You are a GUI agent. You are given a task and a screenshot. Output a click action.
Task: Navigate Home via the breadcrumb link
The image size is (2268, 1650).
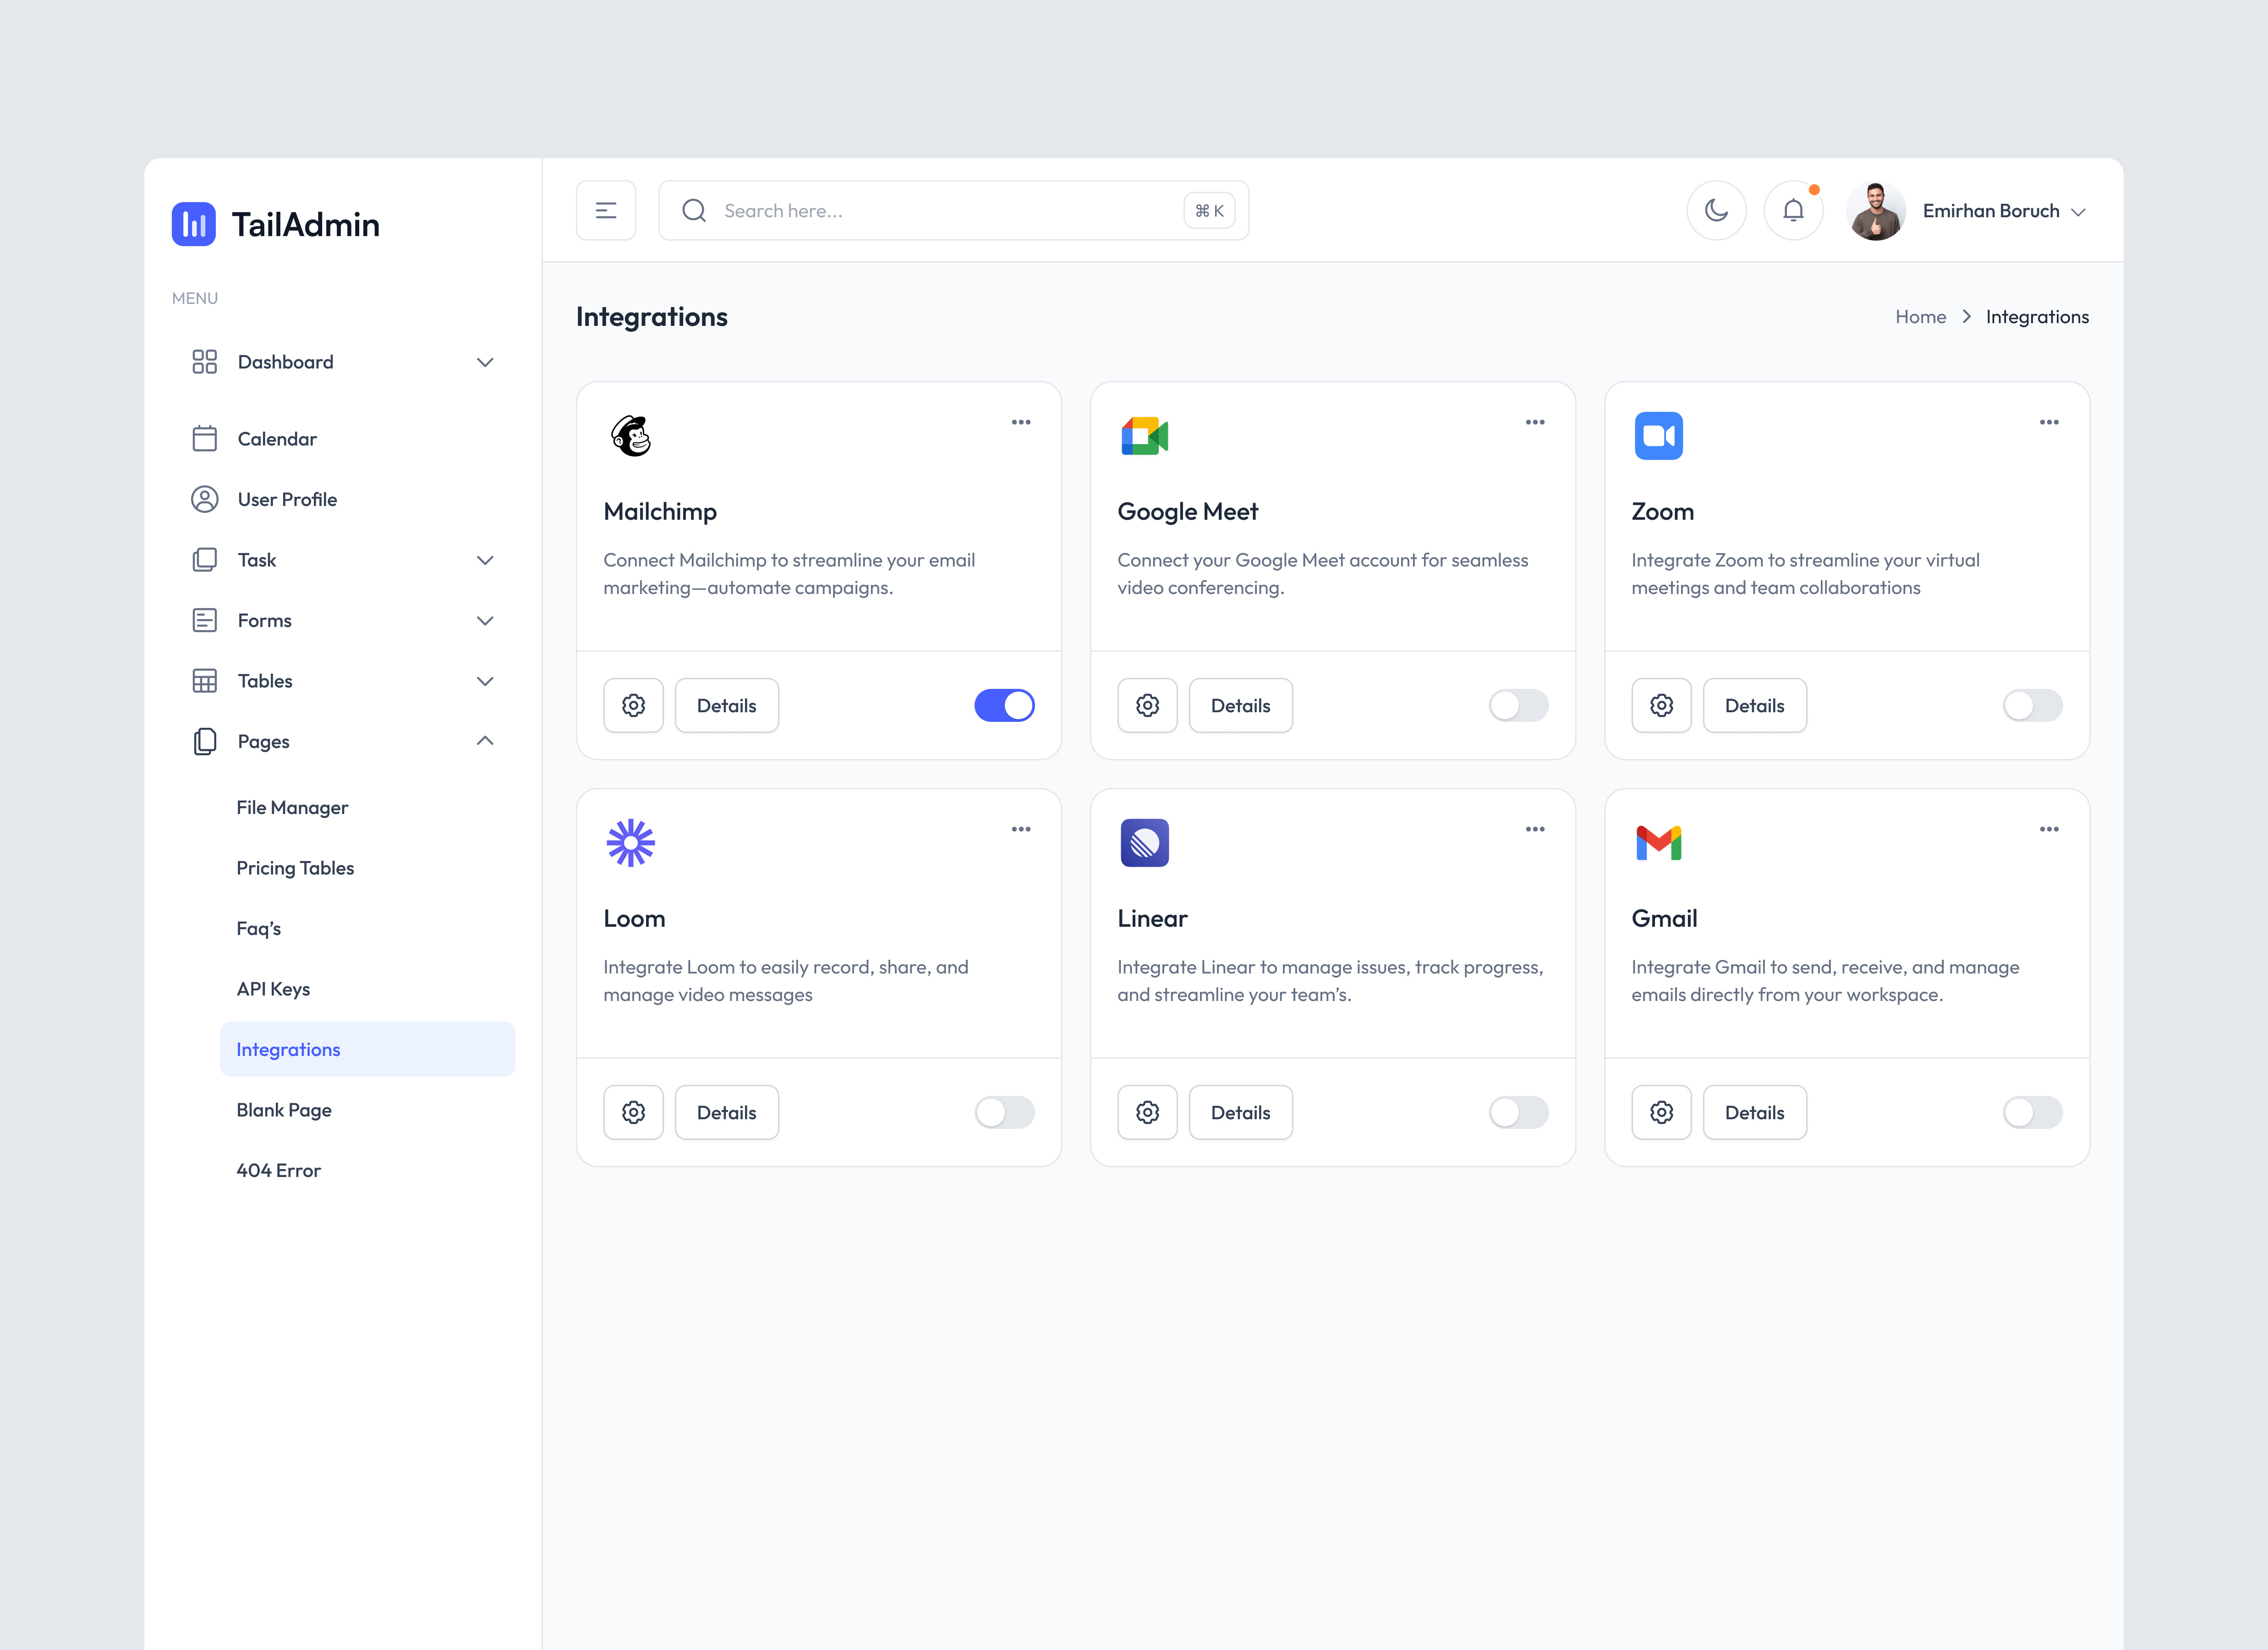1920,316
